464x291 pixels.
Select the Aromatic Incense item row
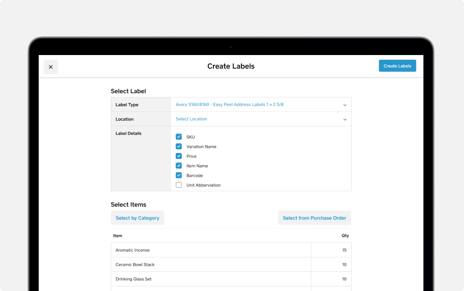click(x=210, y=250)
